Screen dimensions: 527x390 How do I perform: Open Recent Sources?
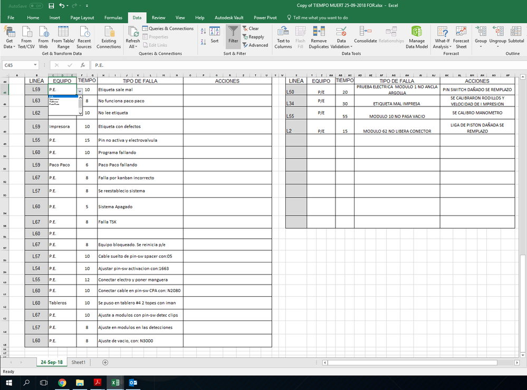click(x=84, y=37)
